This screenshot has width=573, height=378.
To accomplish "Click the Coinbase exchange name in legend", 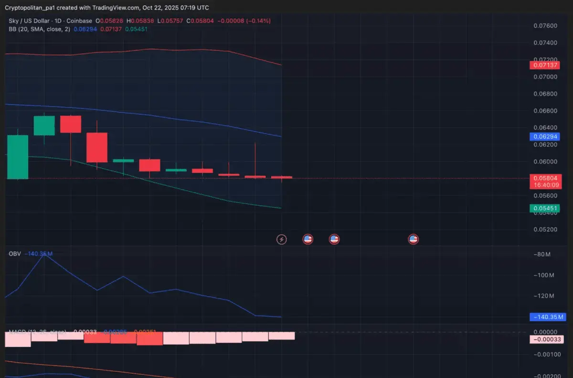I will [80, 21].
